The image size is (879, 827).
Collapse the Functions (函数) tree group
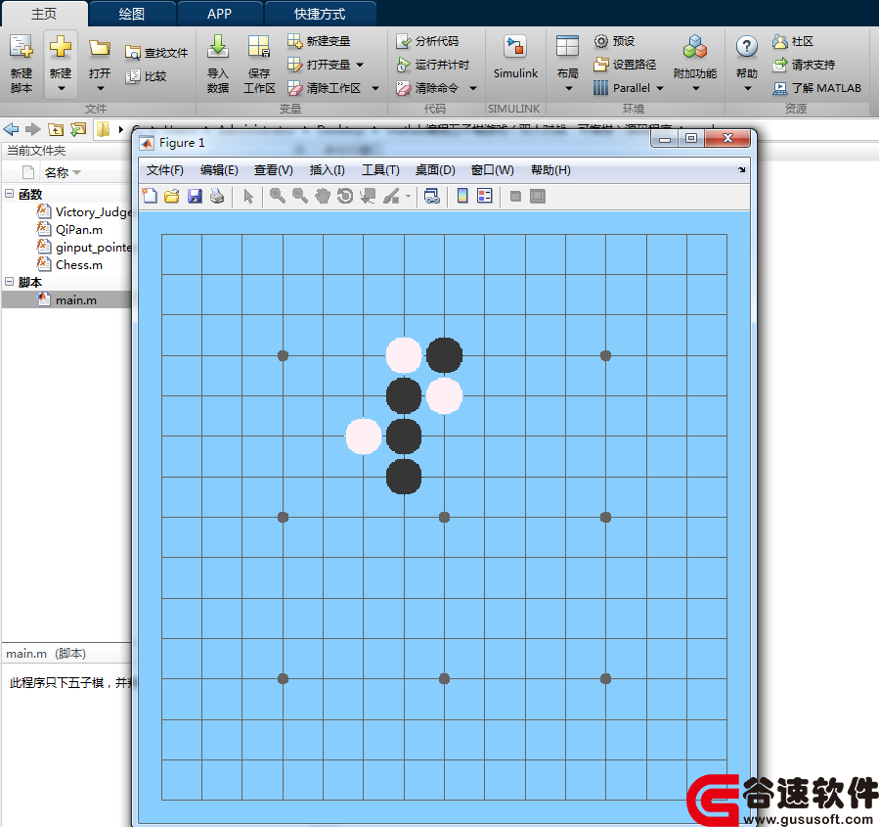coord(10,194)
